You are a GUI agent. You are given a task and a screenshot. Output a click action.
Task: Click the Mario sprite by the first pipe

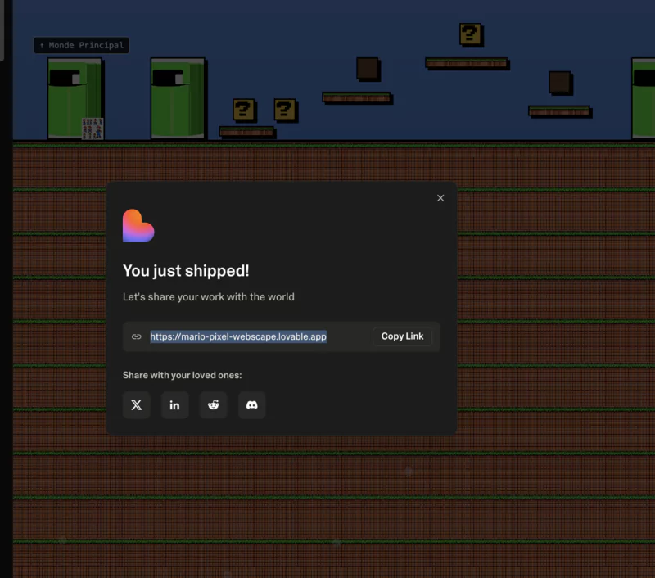click(x=93, y=129)
